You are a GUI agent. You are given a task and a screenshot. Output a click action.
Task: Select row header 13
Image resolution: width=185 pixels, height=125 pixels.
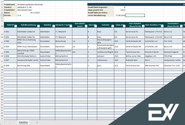coord(2,41)
